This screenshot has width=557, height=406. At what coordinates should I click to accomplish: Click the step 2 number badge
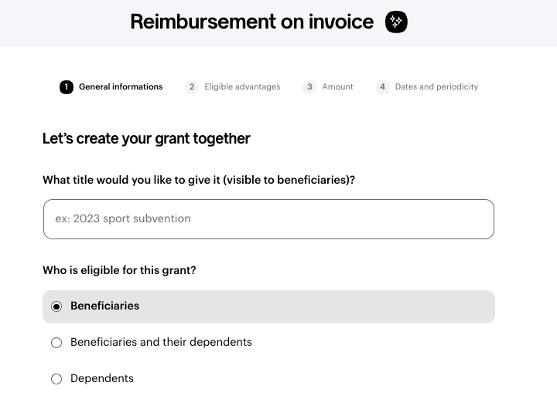click(192, 87)
